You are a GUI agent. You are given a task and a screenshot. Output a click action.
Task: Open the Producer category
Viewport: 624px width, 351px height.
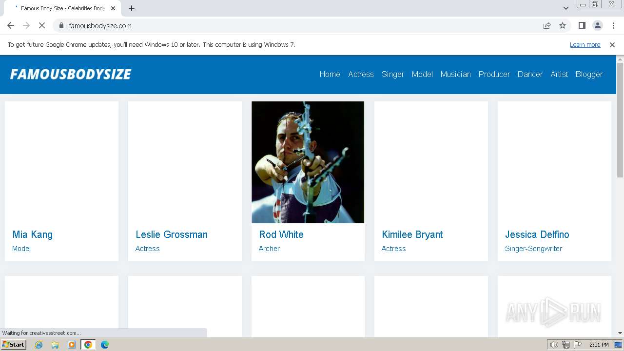tap(494, 74)
